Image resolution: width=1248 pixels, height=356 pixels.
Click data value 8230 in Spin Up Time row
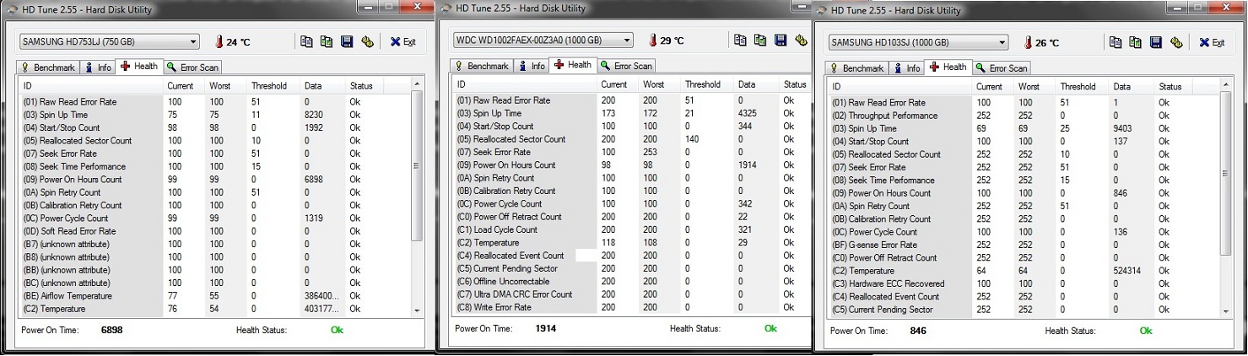click(314, 115)
